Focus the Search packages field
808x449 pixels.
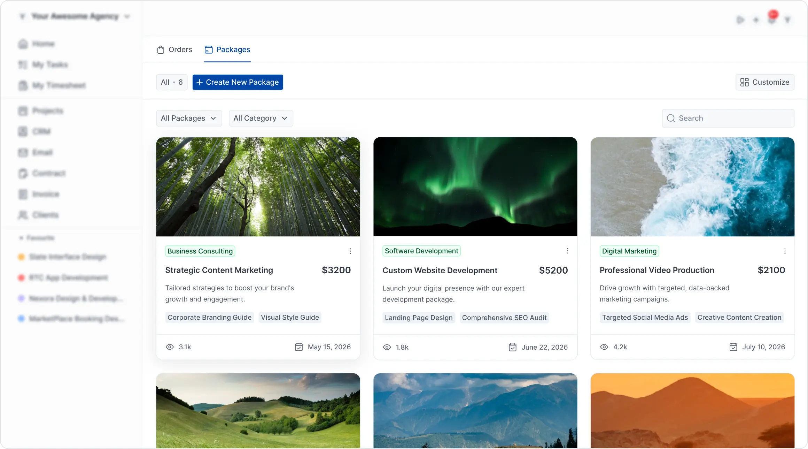pyautogui.click(x=728, y=118)
